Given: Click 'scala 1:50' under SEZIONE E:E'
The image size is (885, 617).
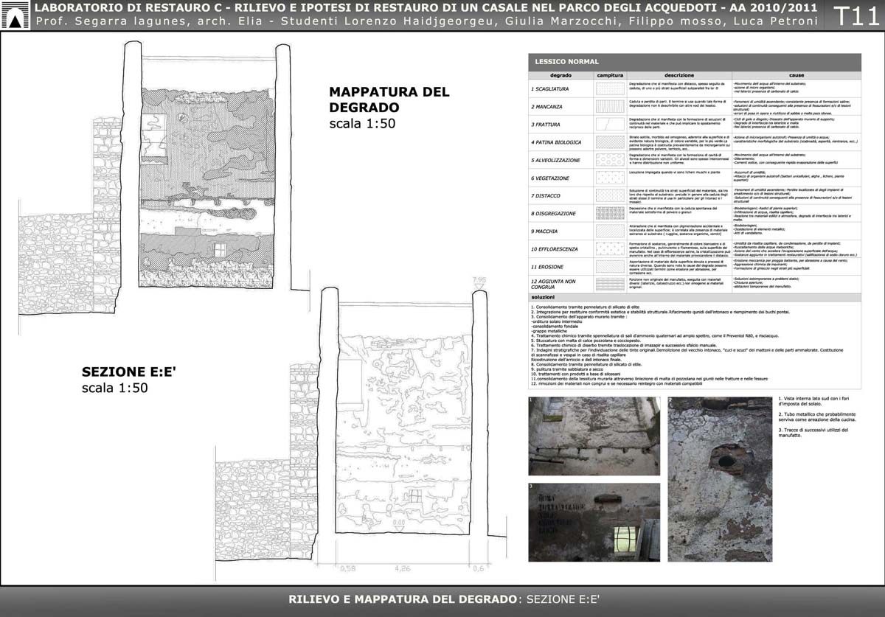Looking at the screenshot, I should pos(115,388).
